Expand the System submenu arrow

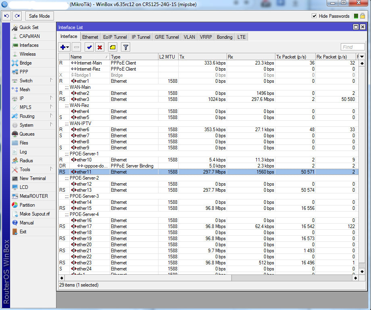51,125
